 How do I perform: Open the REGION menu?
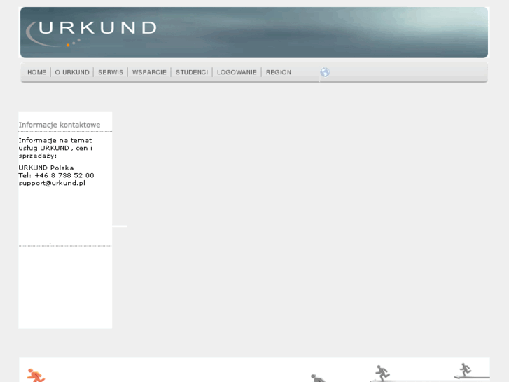click(x=279, y=72)
